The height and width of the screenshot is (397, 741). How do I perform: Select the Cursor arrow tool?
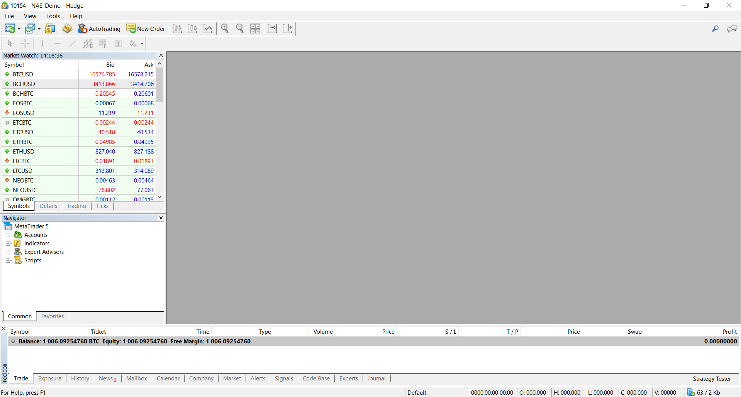click(x=10, y=44)
